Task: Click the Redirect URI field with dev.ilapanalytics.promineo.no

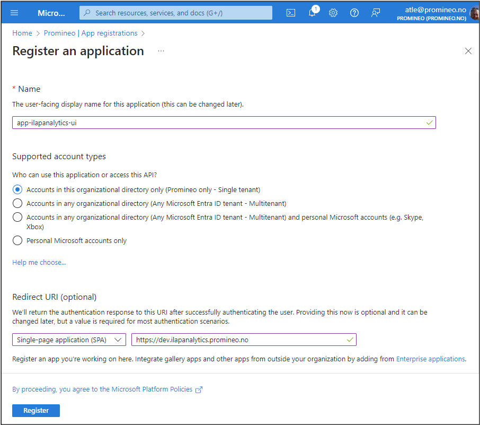Action: click(244, 340)
